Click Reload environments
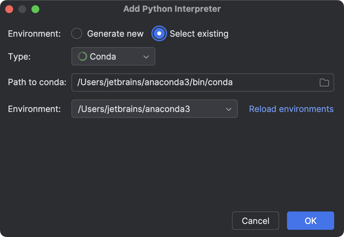 291,109
